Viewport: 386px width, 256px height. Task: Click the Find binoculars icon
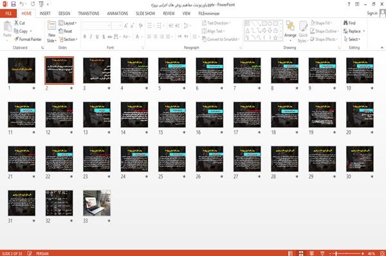click(x=345, y=23)
